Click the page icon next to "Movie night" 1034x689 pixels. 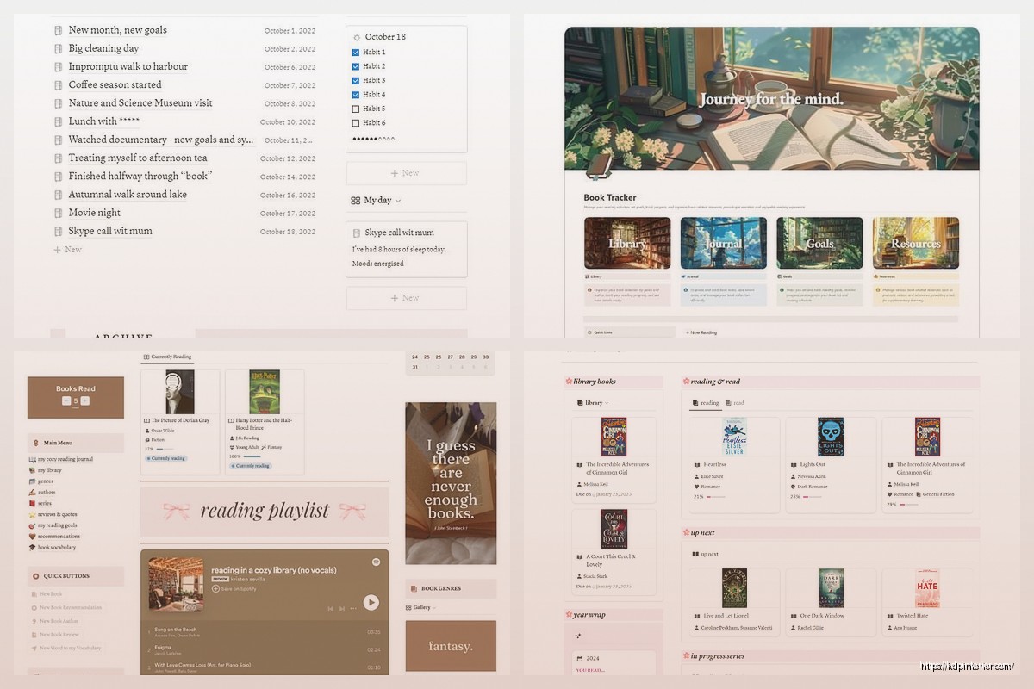[x=59, y=213]
